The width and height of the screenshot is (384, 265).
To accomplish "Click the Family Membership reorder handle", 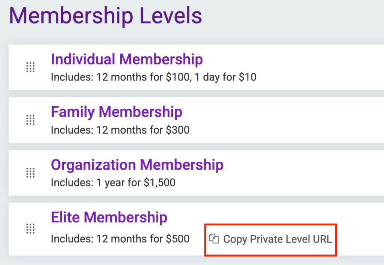I will [30, 120].
